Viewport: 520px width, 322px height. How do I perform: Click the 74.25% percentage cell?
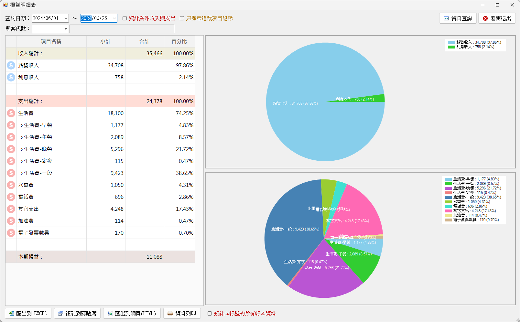[179, 113]
